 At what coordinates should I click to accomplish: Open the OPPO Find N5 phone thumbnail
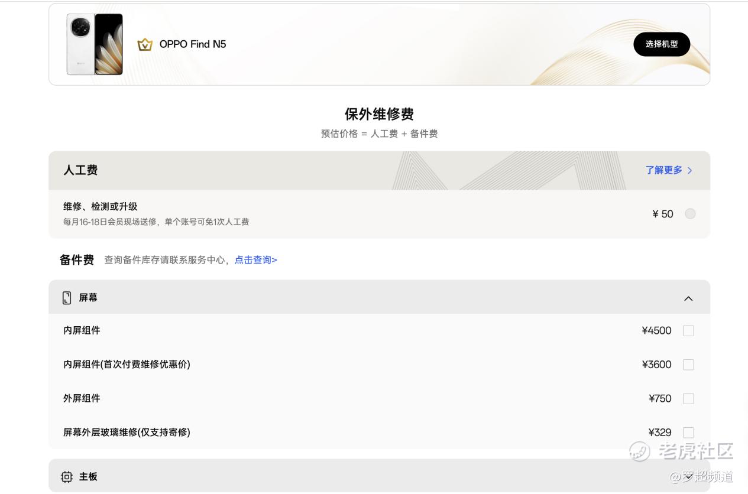coord(95,44)
